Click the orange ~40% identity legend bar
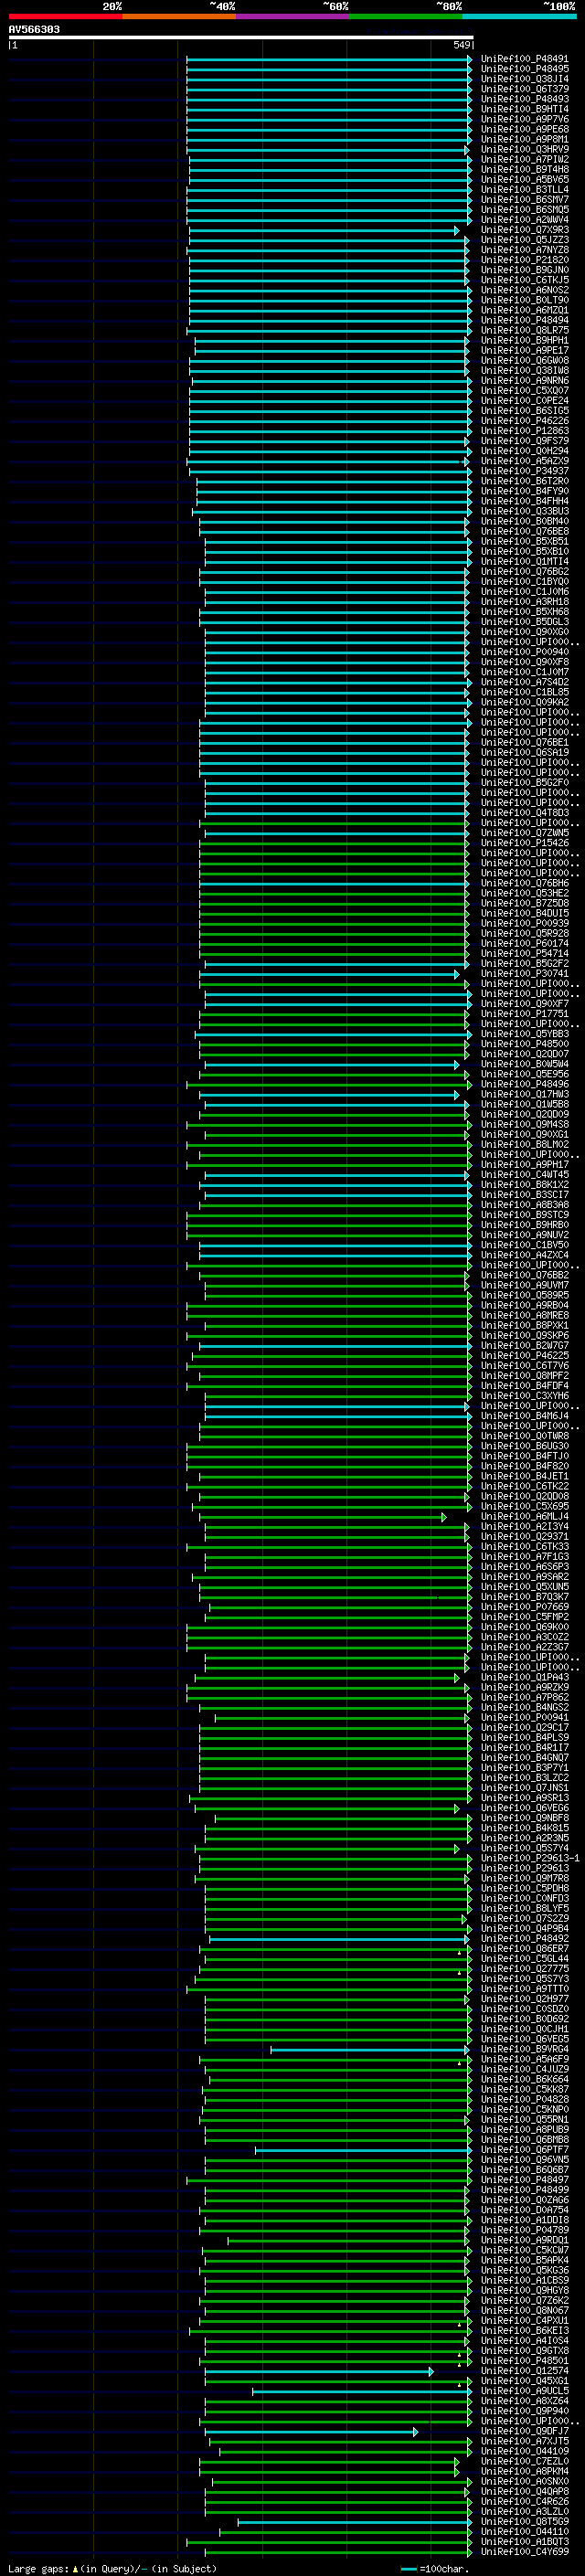Viewport: 585px width, 2576px height. click(x=179, y=16)
